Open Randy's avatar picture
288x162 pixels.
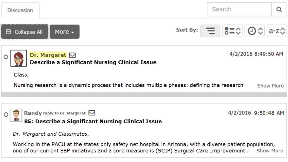coord(16,115)
